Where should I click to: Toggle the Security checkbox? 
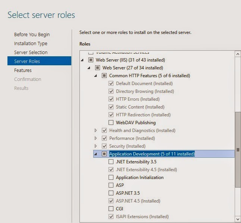click(104, 146)
